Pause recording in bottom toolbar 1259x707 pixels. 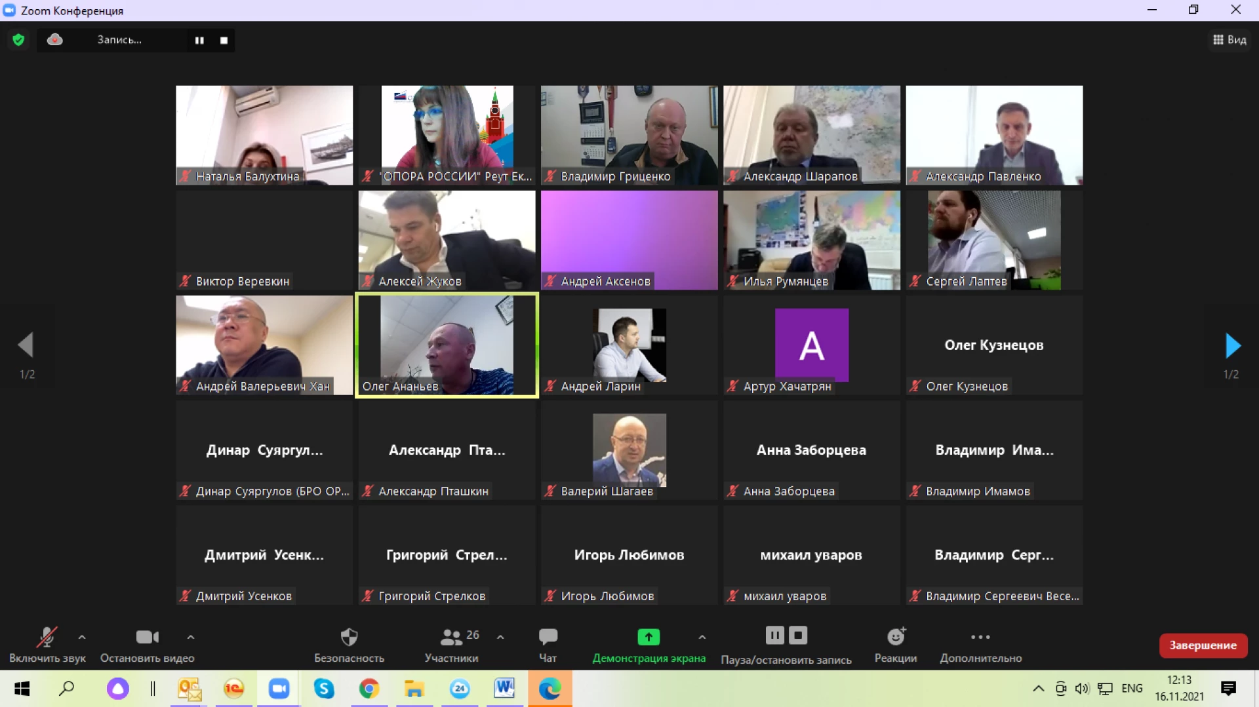pyautogui.click(x=774, y=635)
